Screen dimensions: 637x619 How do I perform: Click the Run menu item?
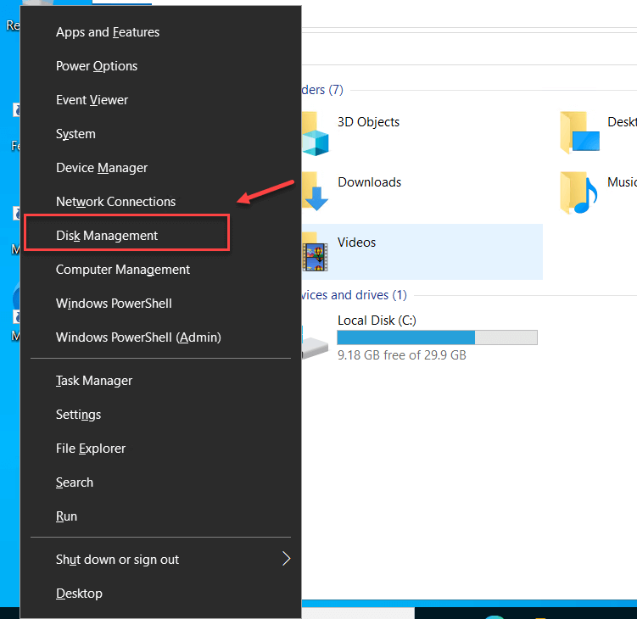coord(67,516)
